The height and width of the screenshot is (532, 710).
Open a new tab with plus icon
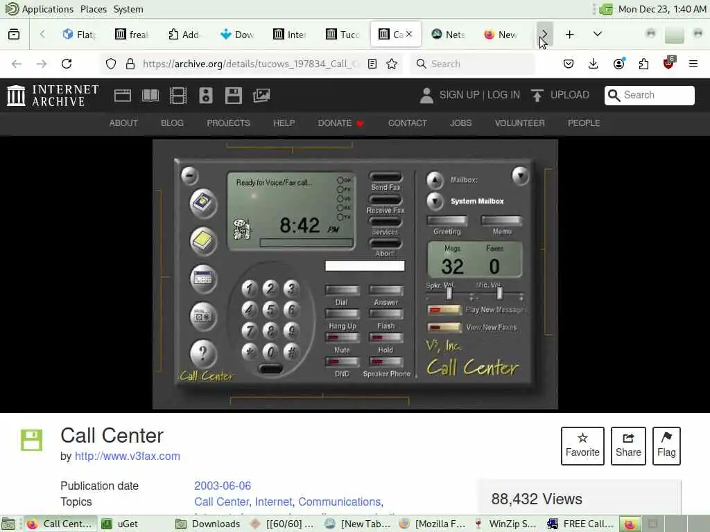[570, 35]
